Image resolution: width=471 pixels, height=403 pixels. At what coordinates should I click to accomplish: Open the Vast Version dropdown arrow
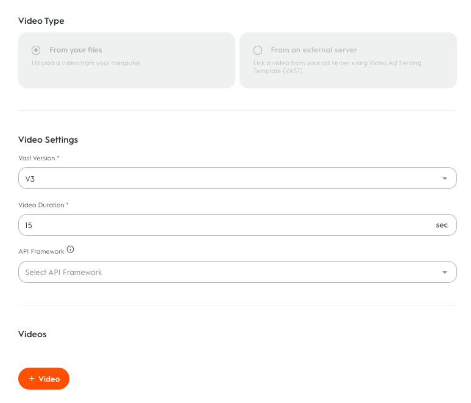click(445, 179)
